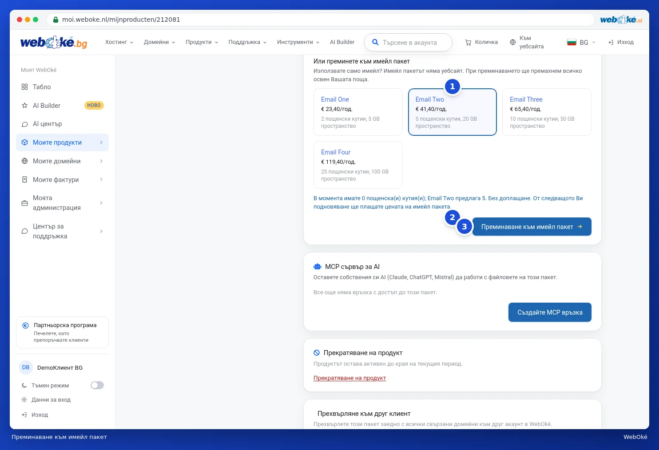
Task: Open the Партньорска програма card
Action: click(x=62, y=332)
